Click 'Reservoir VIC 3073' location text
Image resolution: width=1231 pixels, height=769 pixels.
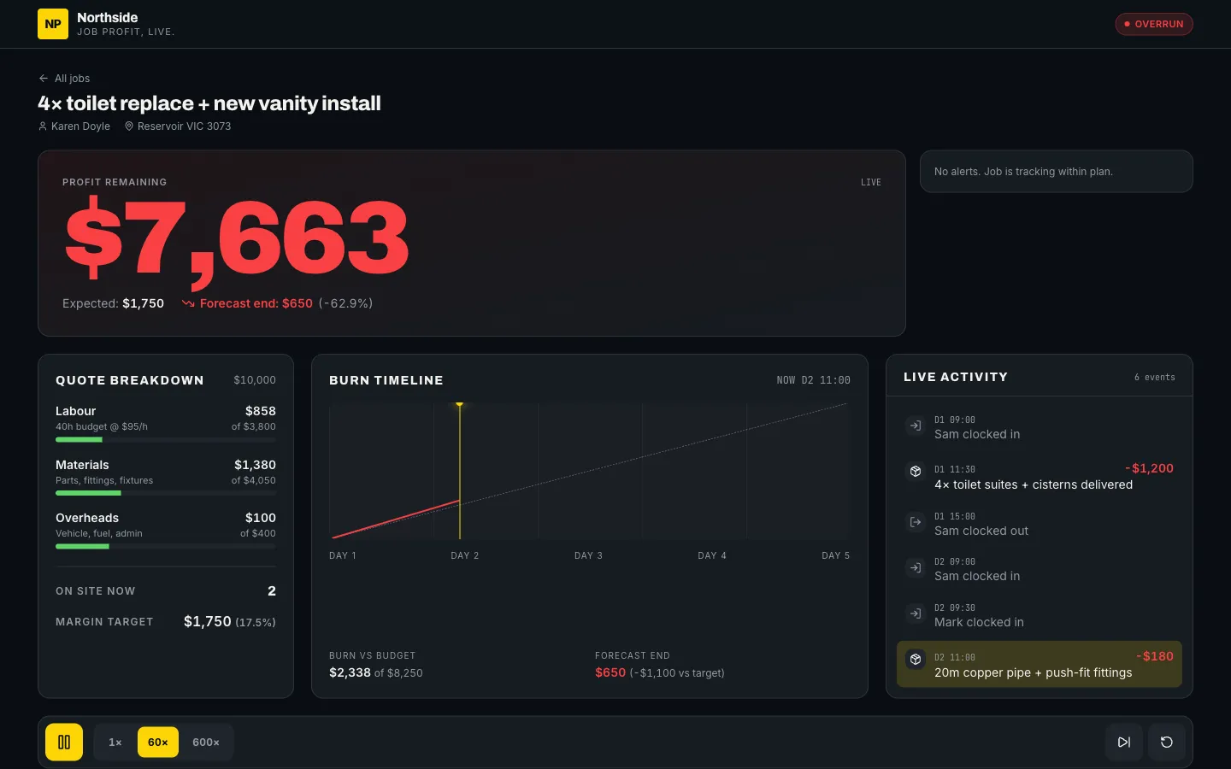point(184,126)
